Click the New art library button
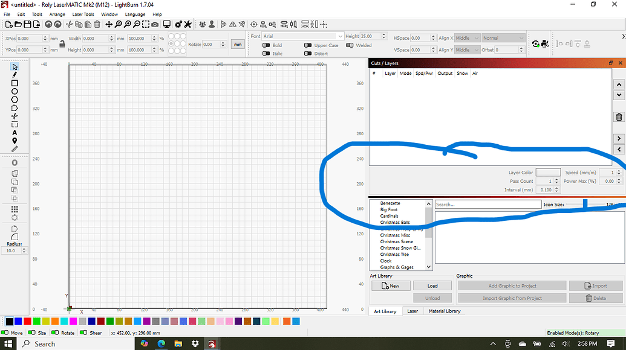626x350 pixels. point(390,286)
